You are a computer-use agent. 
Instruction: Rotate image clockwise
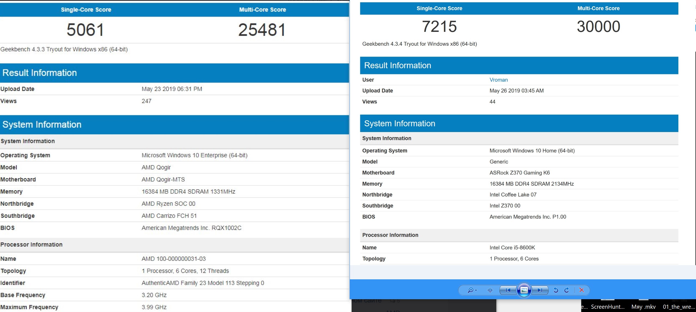[567, 290]
